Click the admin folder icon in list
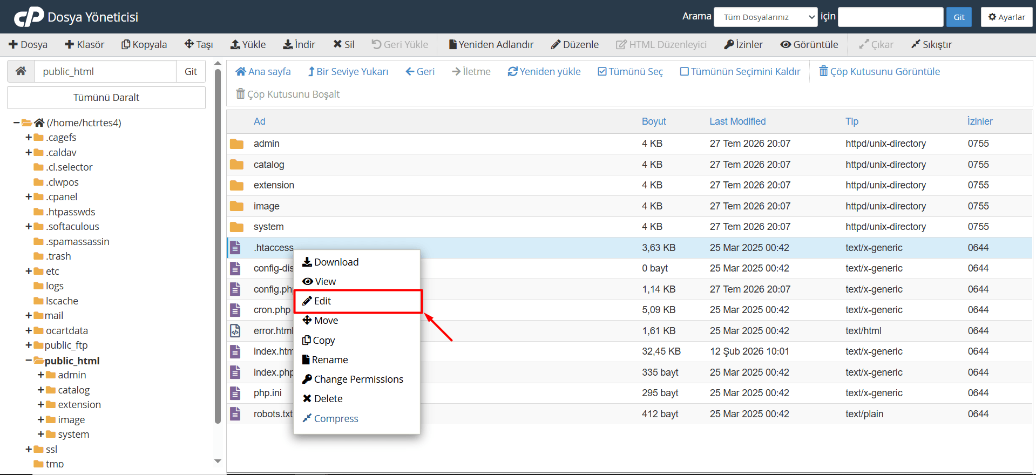The width and height of the screenshot is (1036, 475). (x=236, y=144)
